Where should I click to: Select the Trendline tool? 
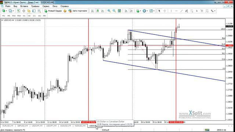tap(181, 11)
